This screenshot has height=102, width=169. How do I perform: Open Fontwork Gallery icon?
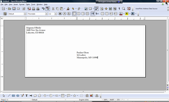(87, 96)
